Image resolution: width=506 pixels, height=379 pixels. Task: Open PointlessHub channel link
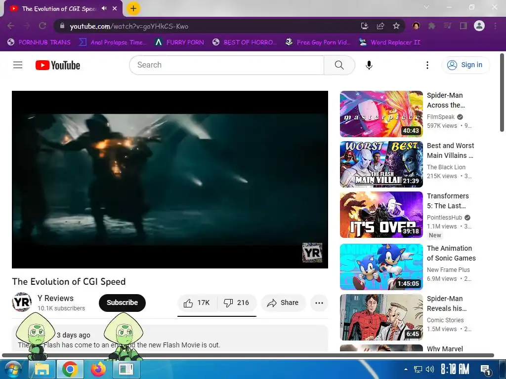point(444,217)
